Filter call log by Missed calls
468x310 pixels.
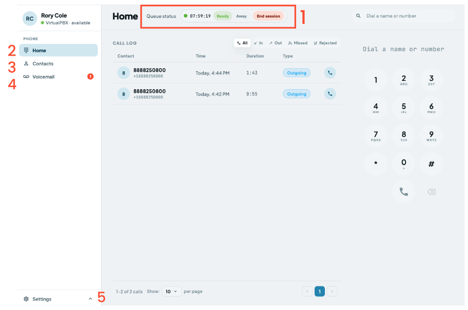pos(298,43)
